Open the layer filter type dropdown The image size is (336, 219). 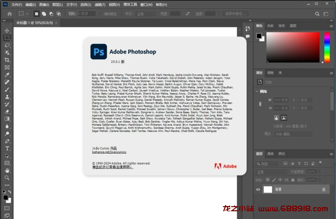(267, 164)
